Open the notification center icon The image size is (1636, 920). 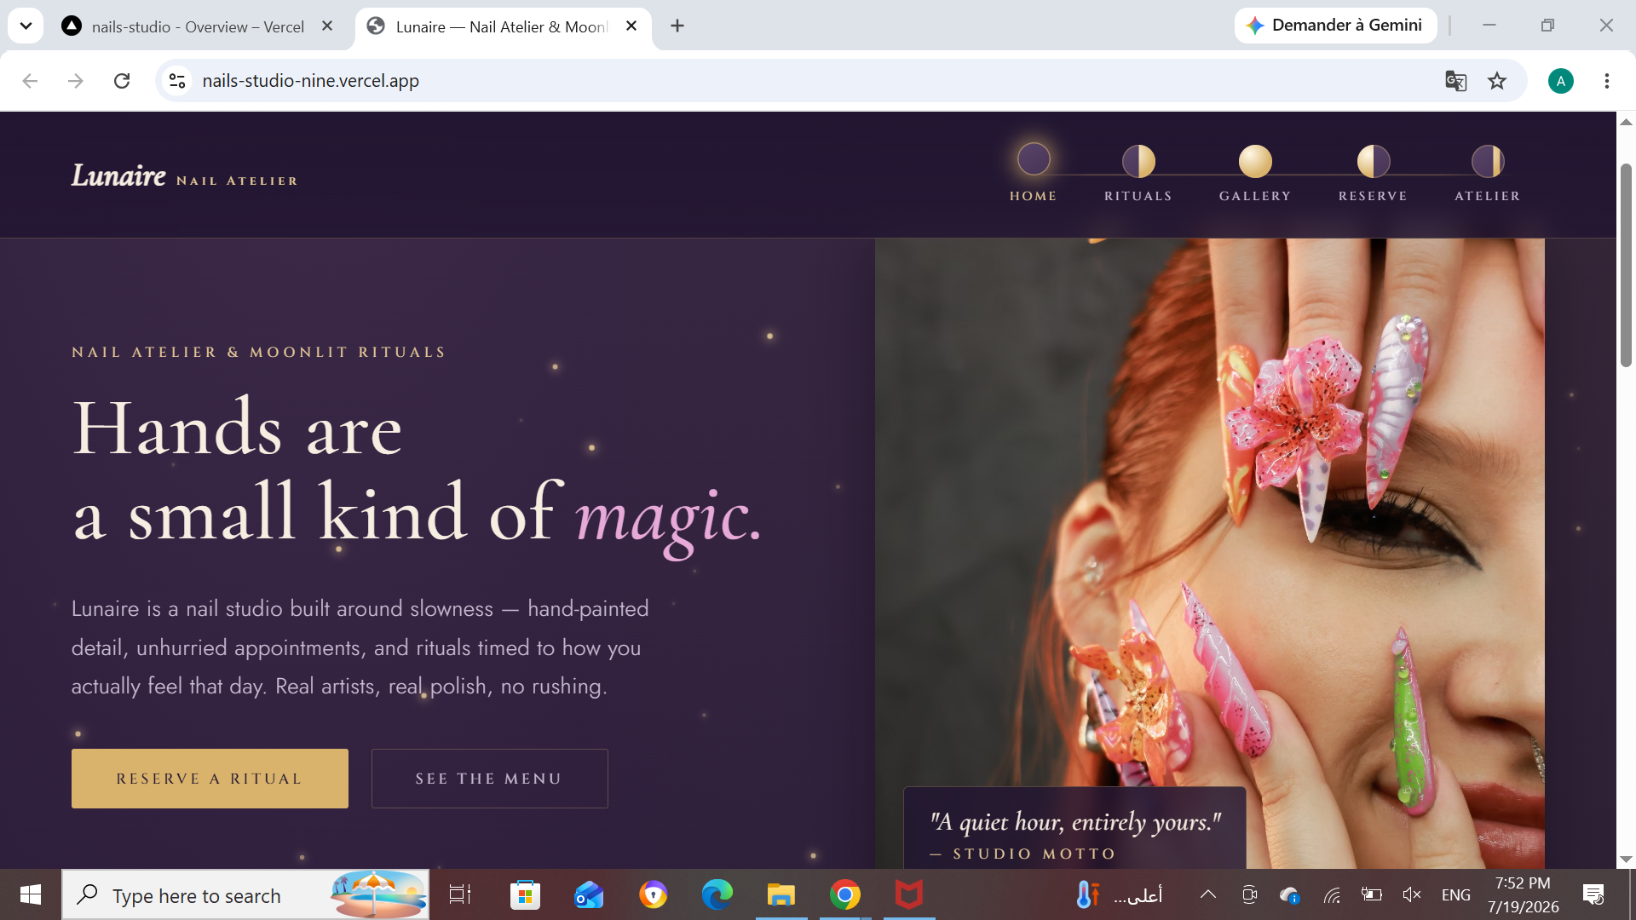(x=1593, y=894)
